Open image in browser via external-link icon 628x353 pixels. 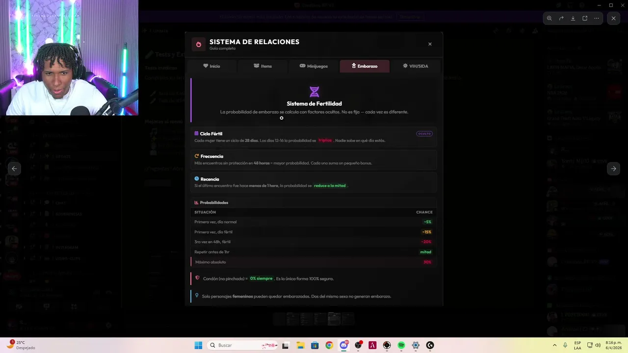pyautogui.click(x=585, y=18)
